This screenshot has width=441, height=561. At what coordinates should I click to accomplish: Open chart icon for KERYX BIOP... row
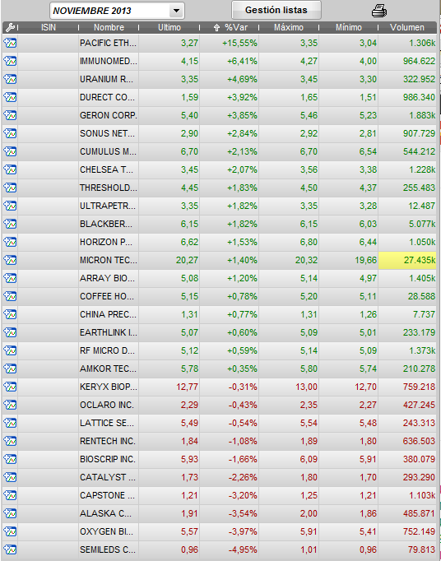pyautogui.click(x=10, y=387)
